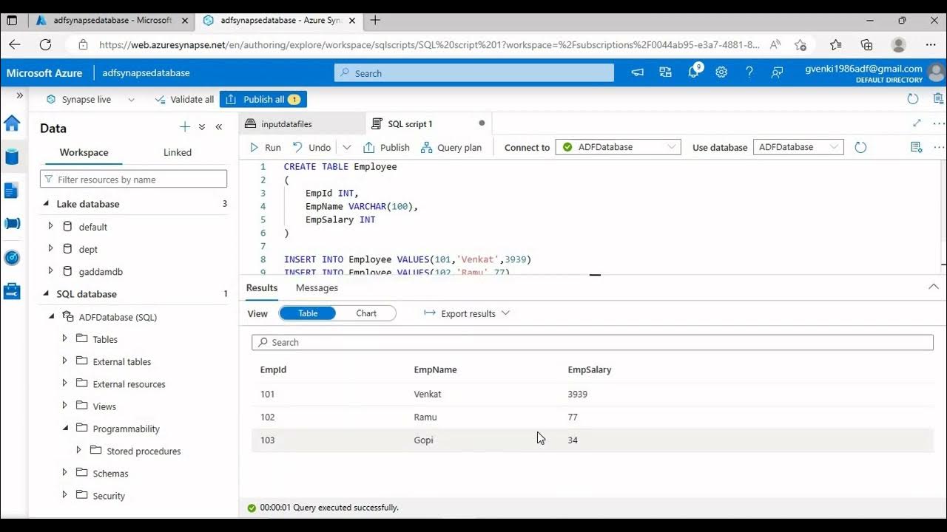Select the Results tab
This screenshot has height=532, width=947.
pyautogui.click(x=262, y=288)
